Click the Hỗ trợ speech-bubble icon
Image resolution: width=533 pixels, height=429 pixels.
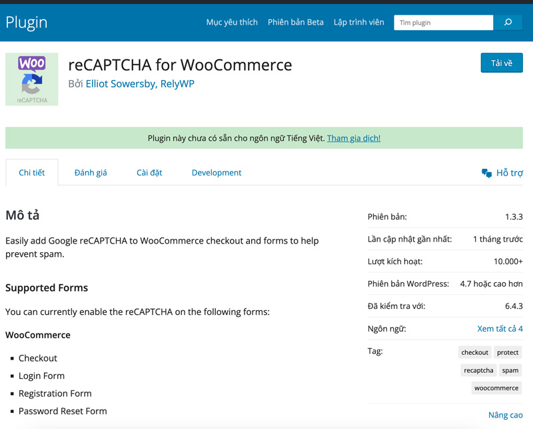click(x=487, y=171)
